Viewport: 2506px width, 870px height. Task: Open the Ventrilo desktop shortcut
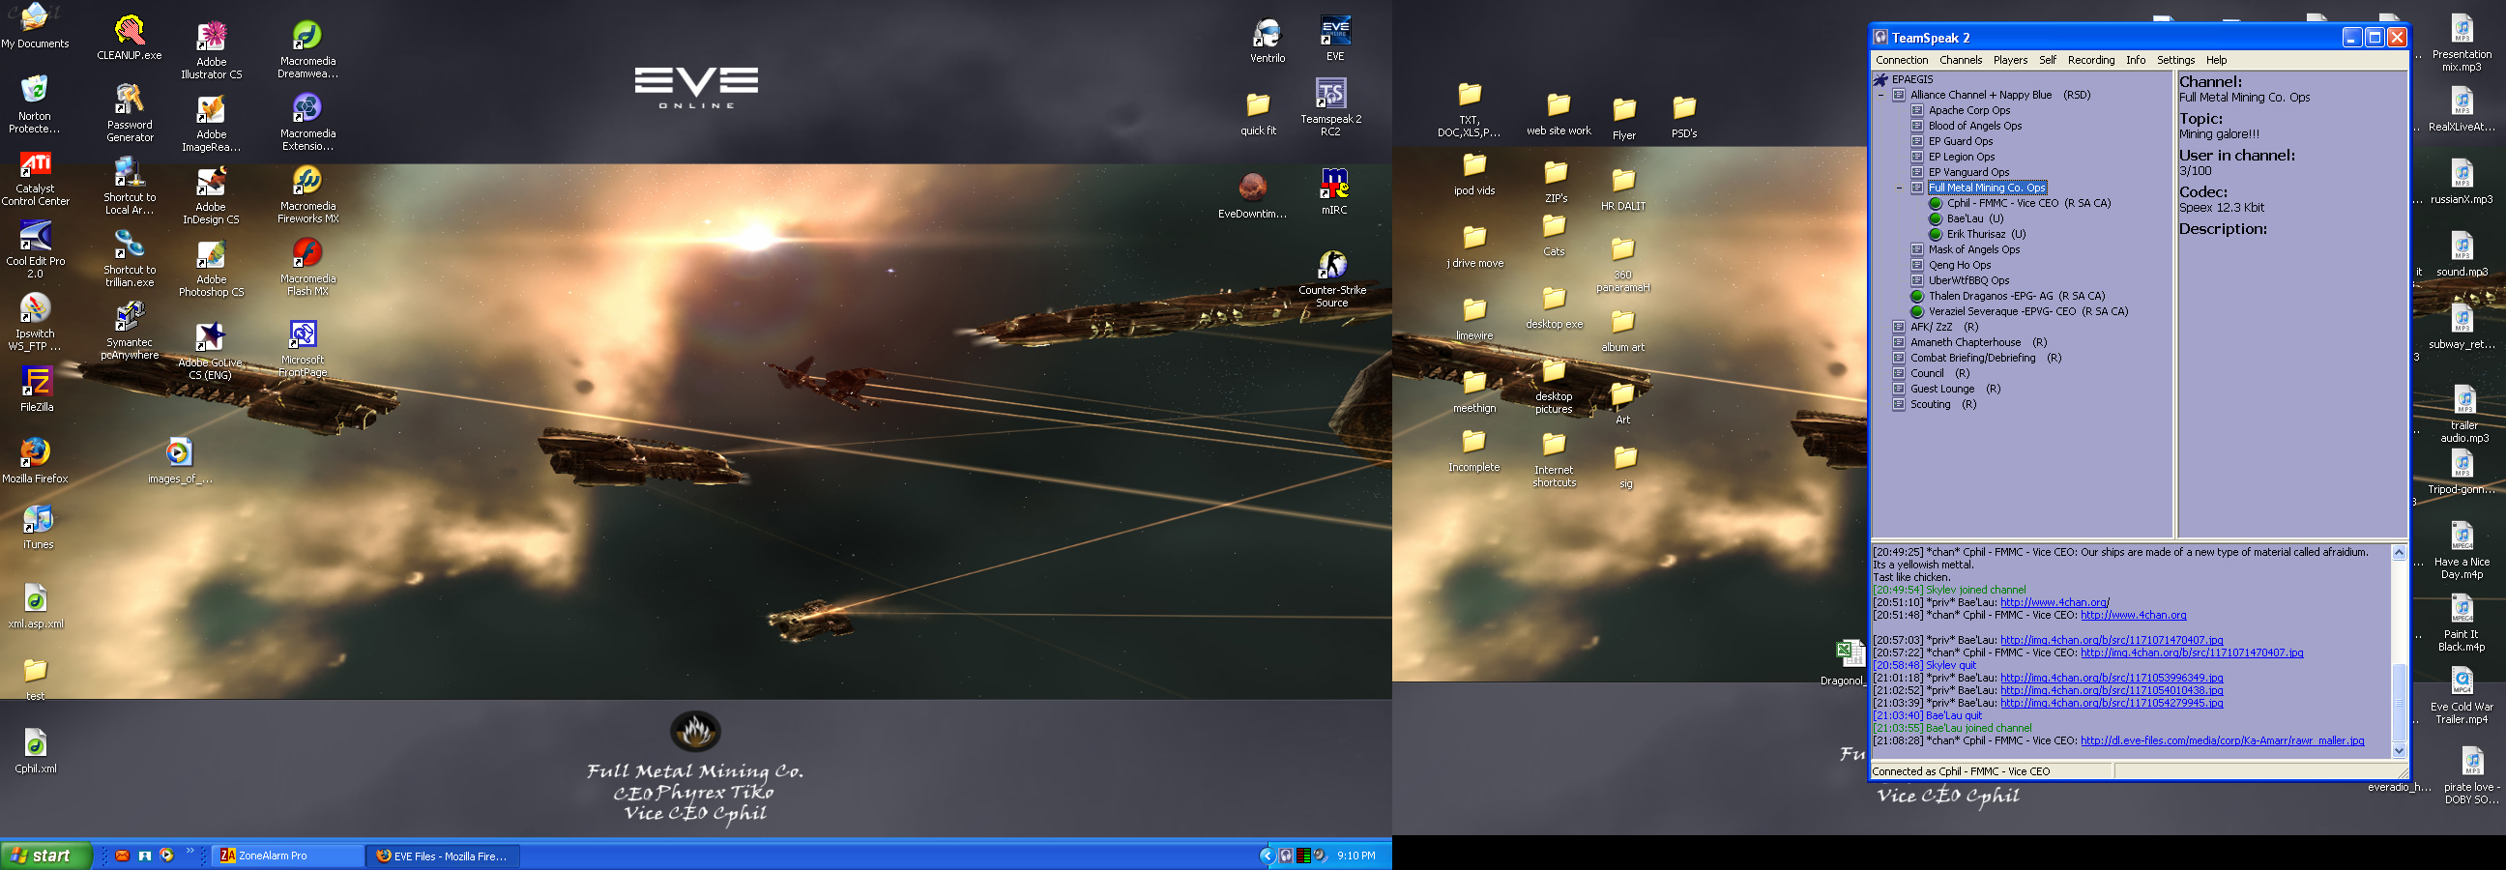(1267, 41)
